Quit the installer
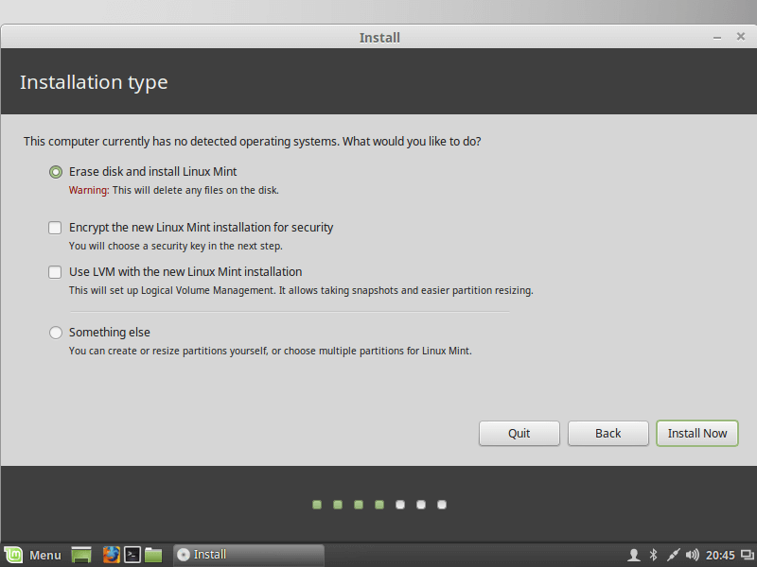 click(x=519, y=433)
